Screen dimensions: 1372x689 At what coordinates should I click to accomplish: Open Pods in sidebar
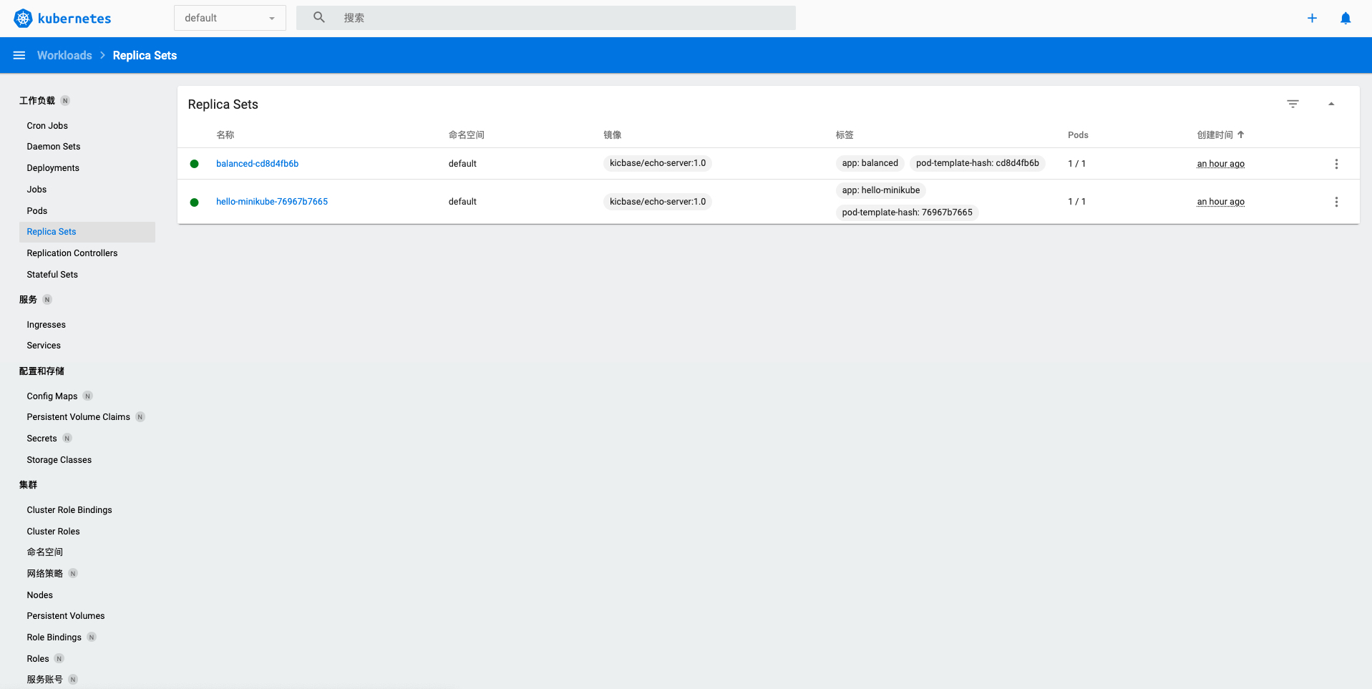37,211
